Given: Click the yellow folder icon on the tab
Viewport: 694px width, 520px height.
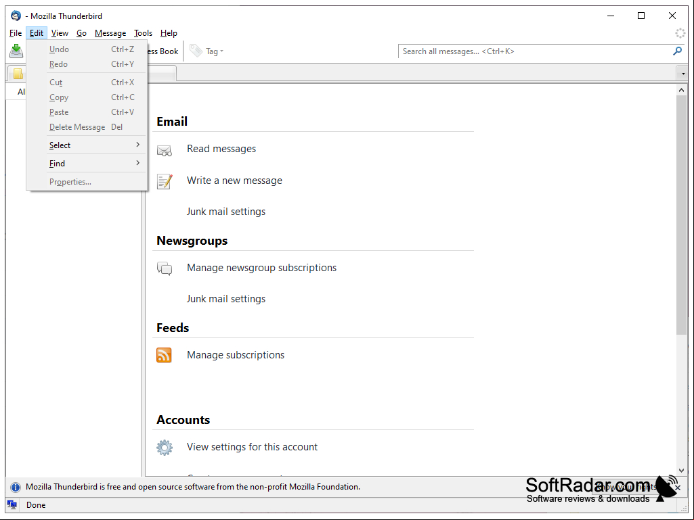Looking at the screenshot, I should pos(18,74).
